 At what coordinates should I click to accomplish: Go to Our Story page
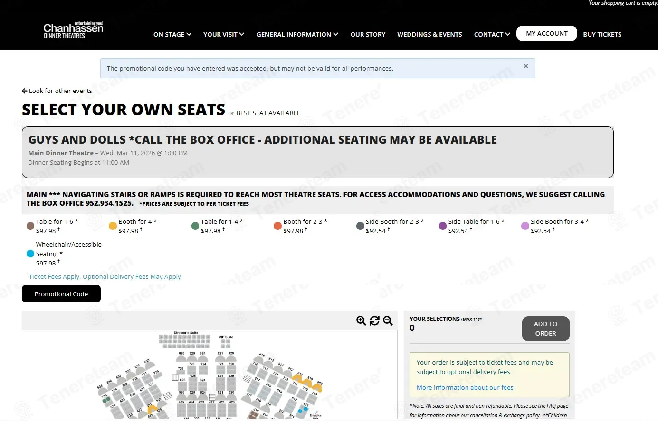368,34
